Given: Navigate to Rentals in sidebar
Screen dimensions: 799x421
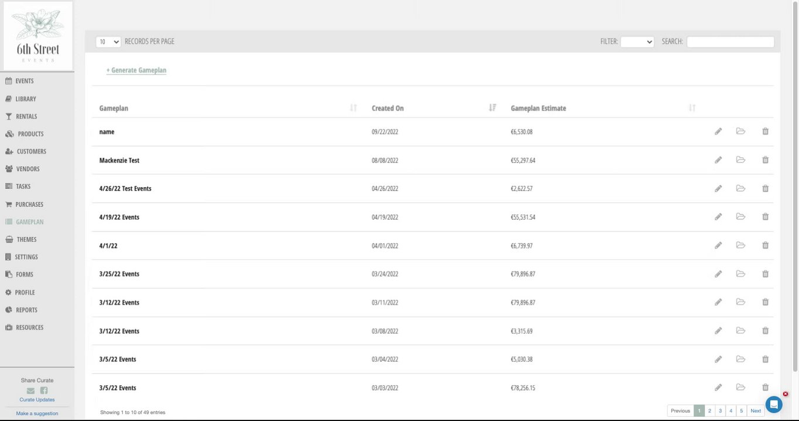Looking at the screenshot, I should point(26,116).
